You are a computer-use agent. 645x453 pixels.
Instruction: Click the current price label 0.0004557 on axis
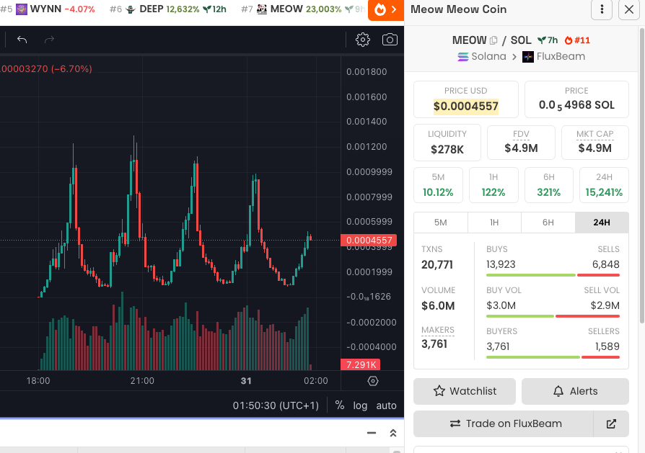(x=369, y=241)
